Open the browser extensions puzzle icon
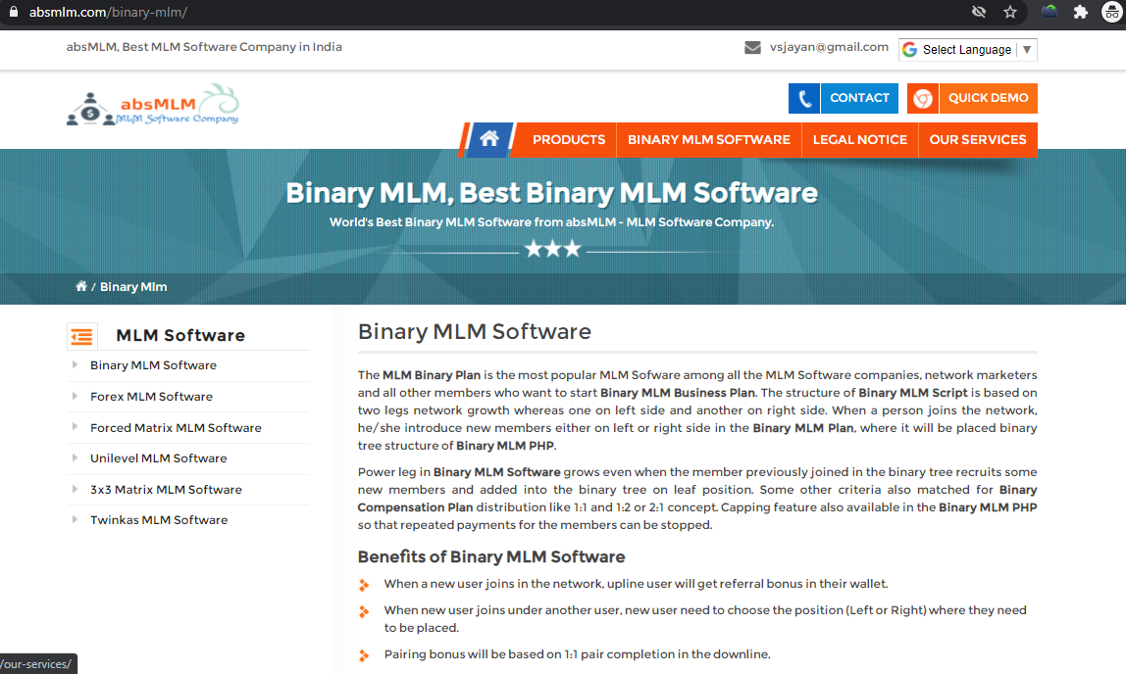 (x=1079, y=12)
